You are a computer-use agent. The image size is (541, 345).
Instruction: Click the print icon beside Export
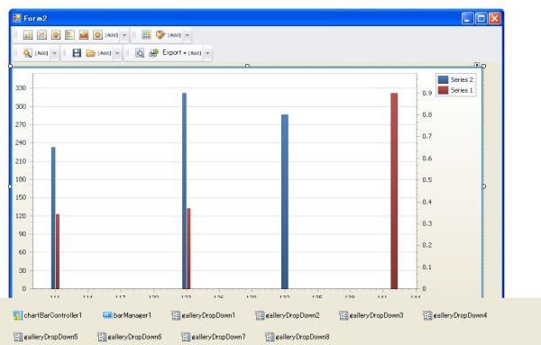153,53
